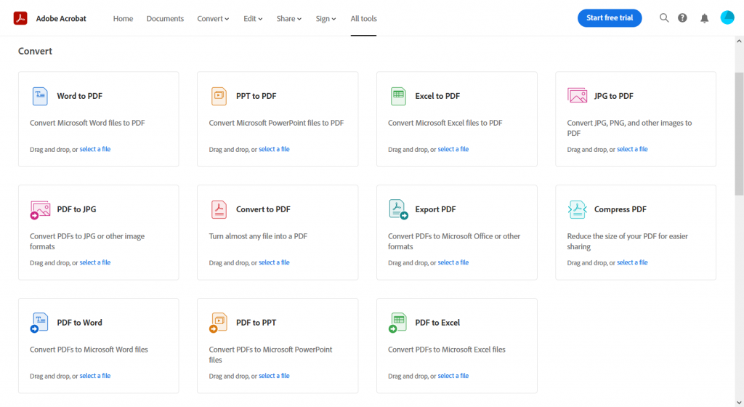This screenshot has width=744, height=407.
Task: Click the Word to PDF document icon
Action: click(x=40, y=96)
